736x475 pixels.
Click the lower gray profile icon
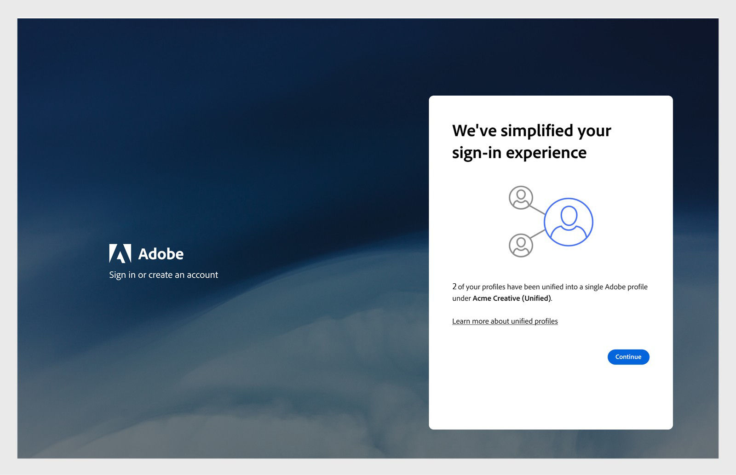pyautogui.click(x=521, y=245)
